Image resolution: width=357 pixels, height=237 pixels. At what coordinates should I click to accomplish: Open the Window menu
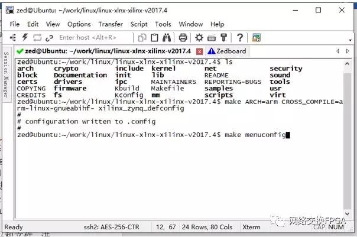click(191, 24)
